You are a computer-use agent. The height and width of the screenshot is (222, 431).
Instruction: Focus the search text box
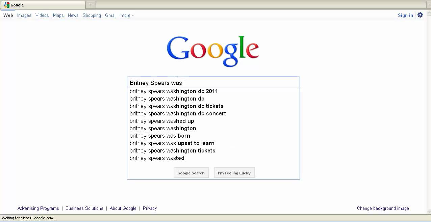point(236,83)
